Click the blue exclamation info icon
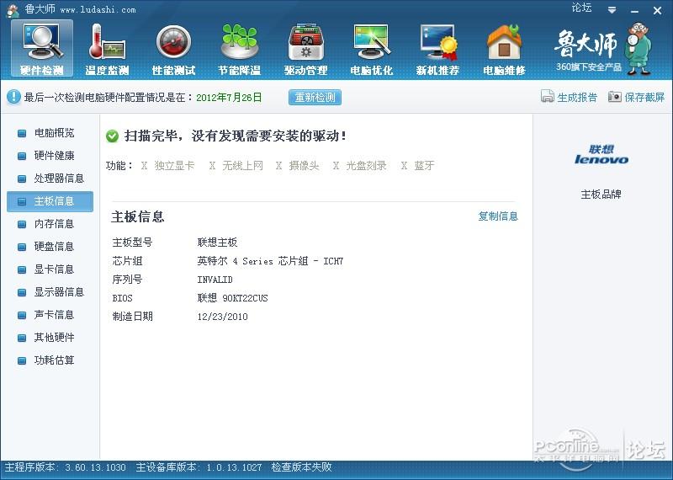 [13, 97]
